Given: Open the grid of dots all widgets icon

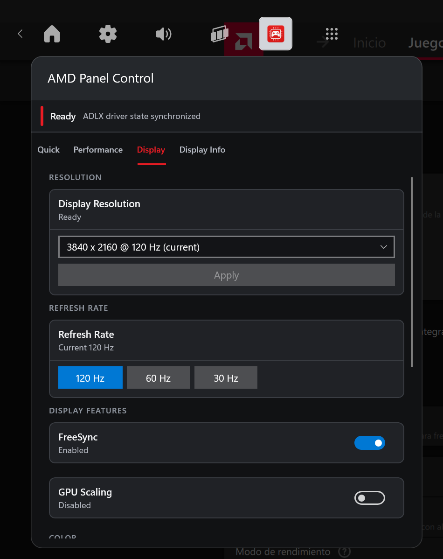Looking at the screenshot, I should point(332,34).
